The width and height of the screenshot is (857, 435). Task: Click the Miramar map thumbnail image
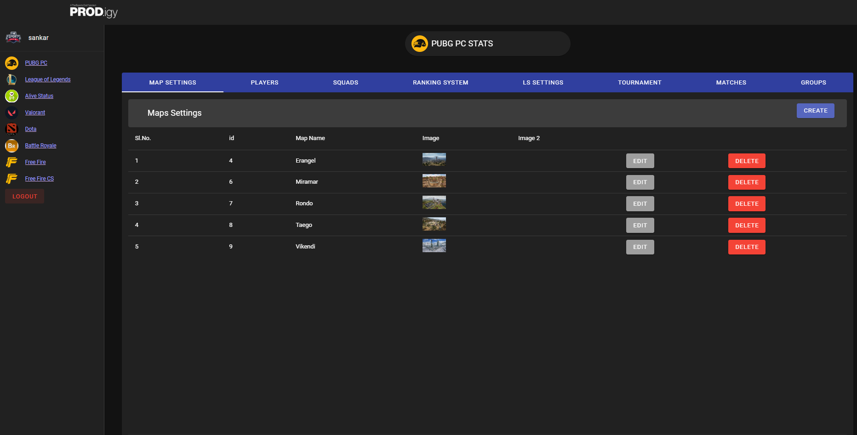(x=434, y=181)
